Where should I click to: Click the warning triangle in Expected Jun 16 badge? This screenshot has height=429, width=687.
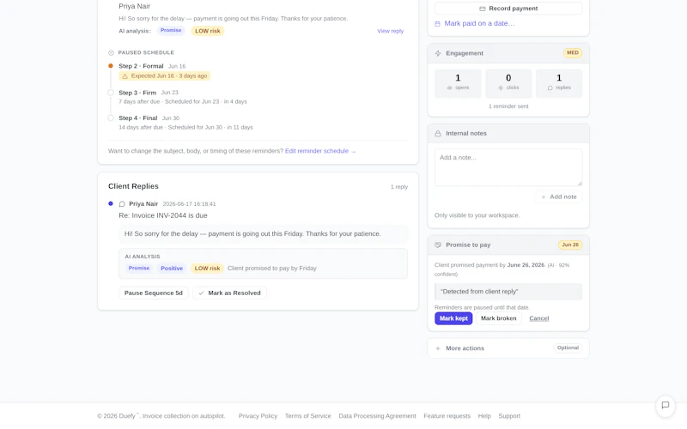[x=125, y=76]
